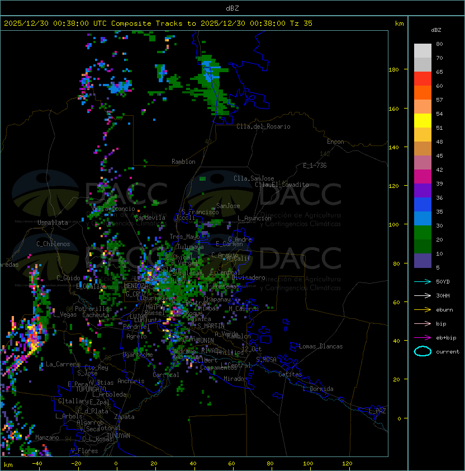The image size is (465, 471).
Task: Click the 'MENDOZA' city label
Action: (x=136, y=286)
